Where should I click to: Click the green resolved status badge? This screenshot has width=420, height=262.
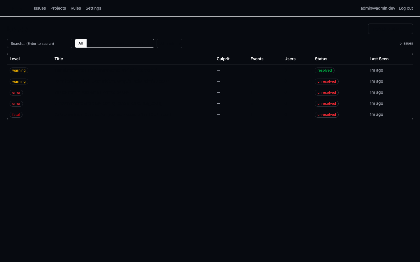click(325, 70)
